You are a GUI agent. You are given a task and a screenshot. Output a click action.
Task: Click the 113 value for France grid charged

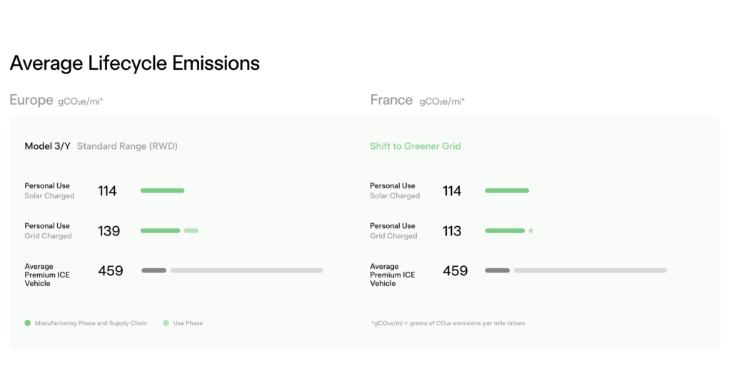point(452,231)
